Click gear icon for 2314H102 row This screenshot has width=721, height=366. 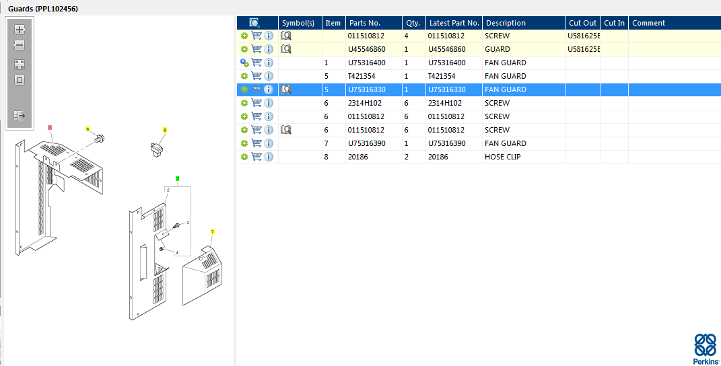click(x=244, y=103)
